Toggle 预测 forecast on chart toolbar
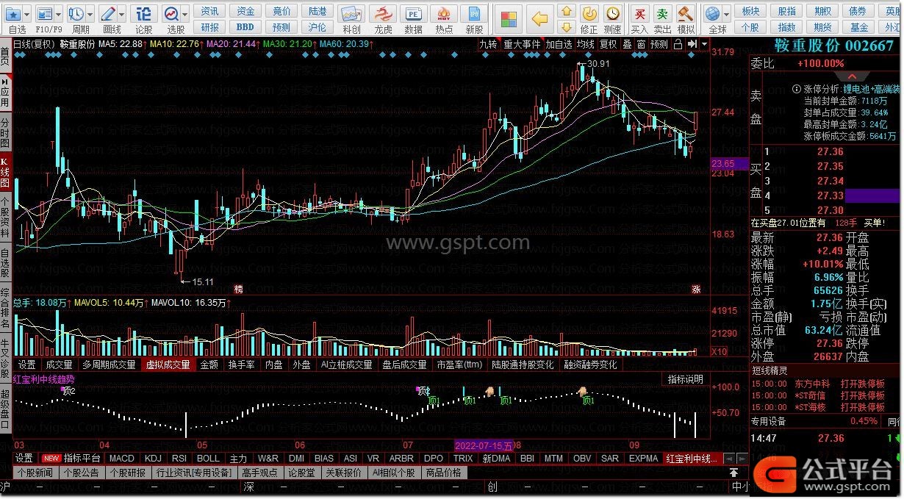 [659, 44]
